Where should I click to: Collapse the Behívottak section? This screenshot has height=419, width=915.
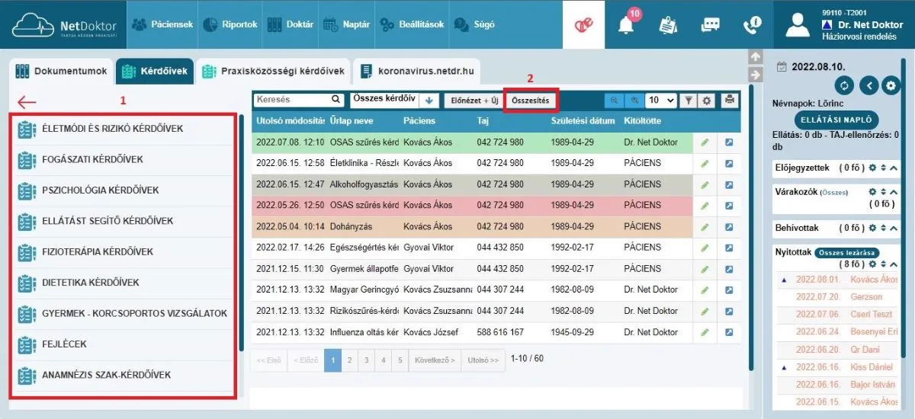coord(894,228)
